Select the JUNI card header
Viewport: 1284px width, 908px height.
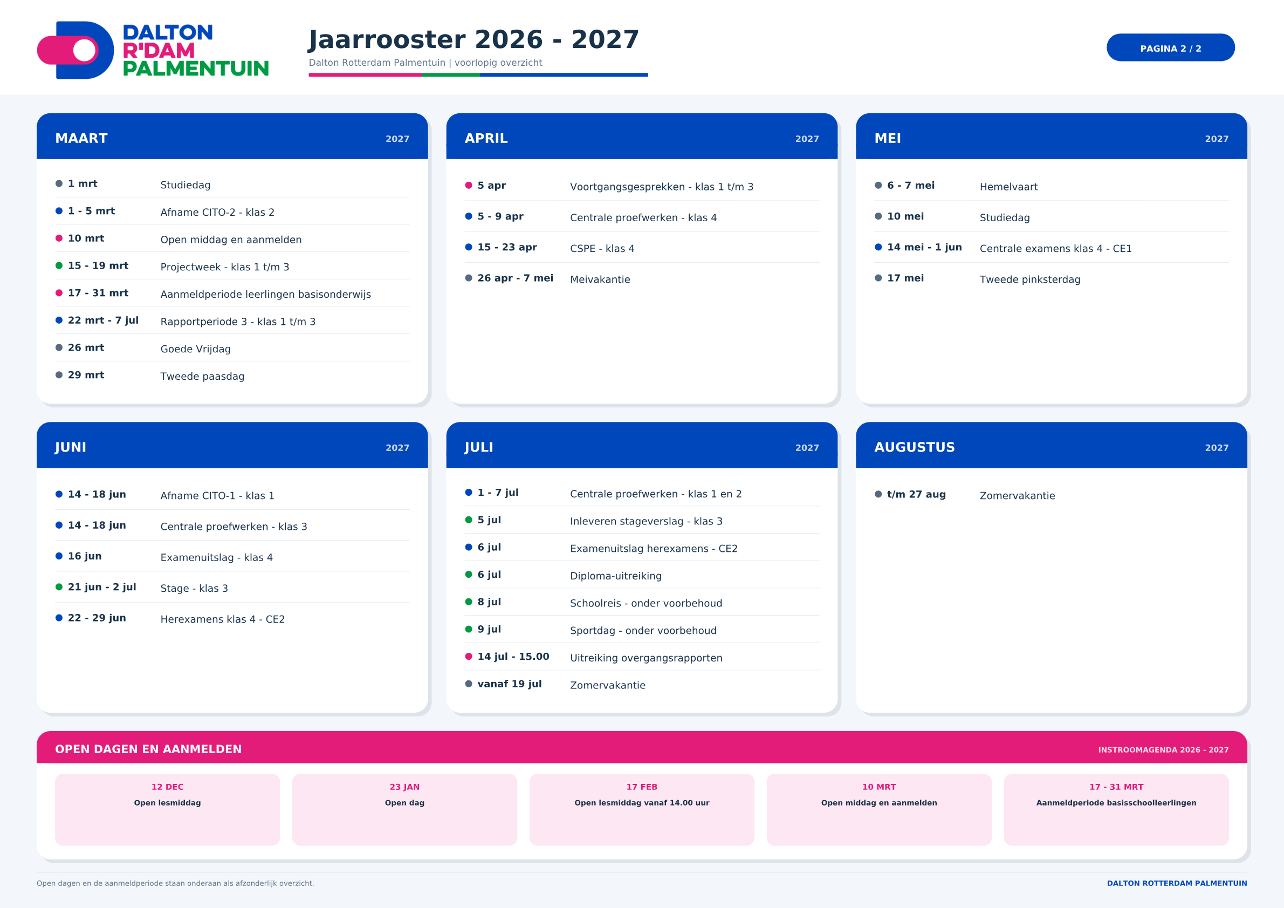(x=232, y=445)
